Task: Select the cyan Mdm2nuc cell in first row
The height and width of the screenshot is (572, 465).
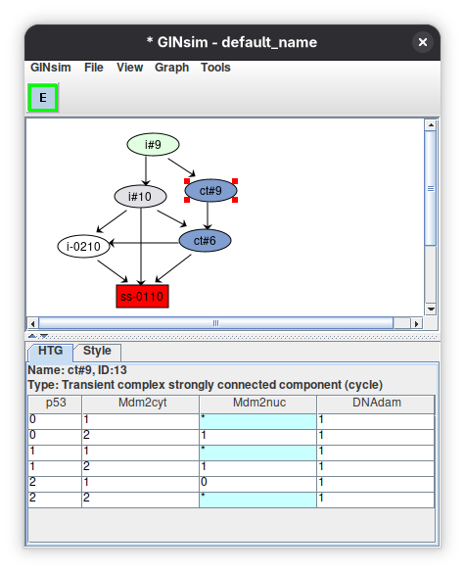Action: click(x=257, y=421)
